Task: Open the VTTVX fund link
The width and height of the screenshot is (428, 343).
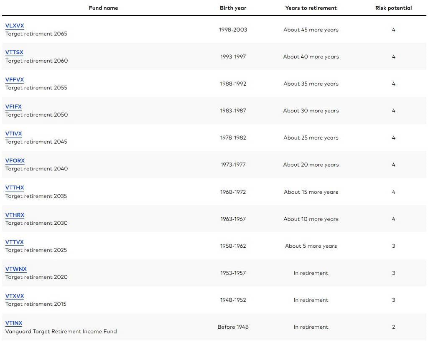Action: point(15,242)
